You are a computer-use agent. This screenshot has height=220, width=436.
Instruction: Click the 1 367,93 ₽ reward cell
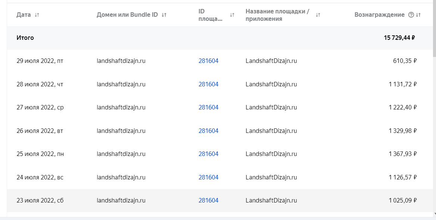[x=402, y=154]
